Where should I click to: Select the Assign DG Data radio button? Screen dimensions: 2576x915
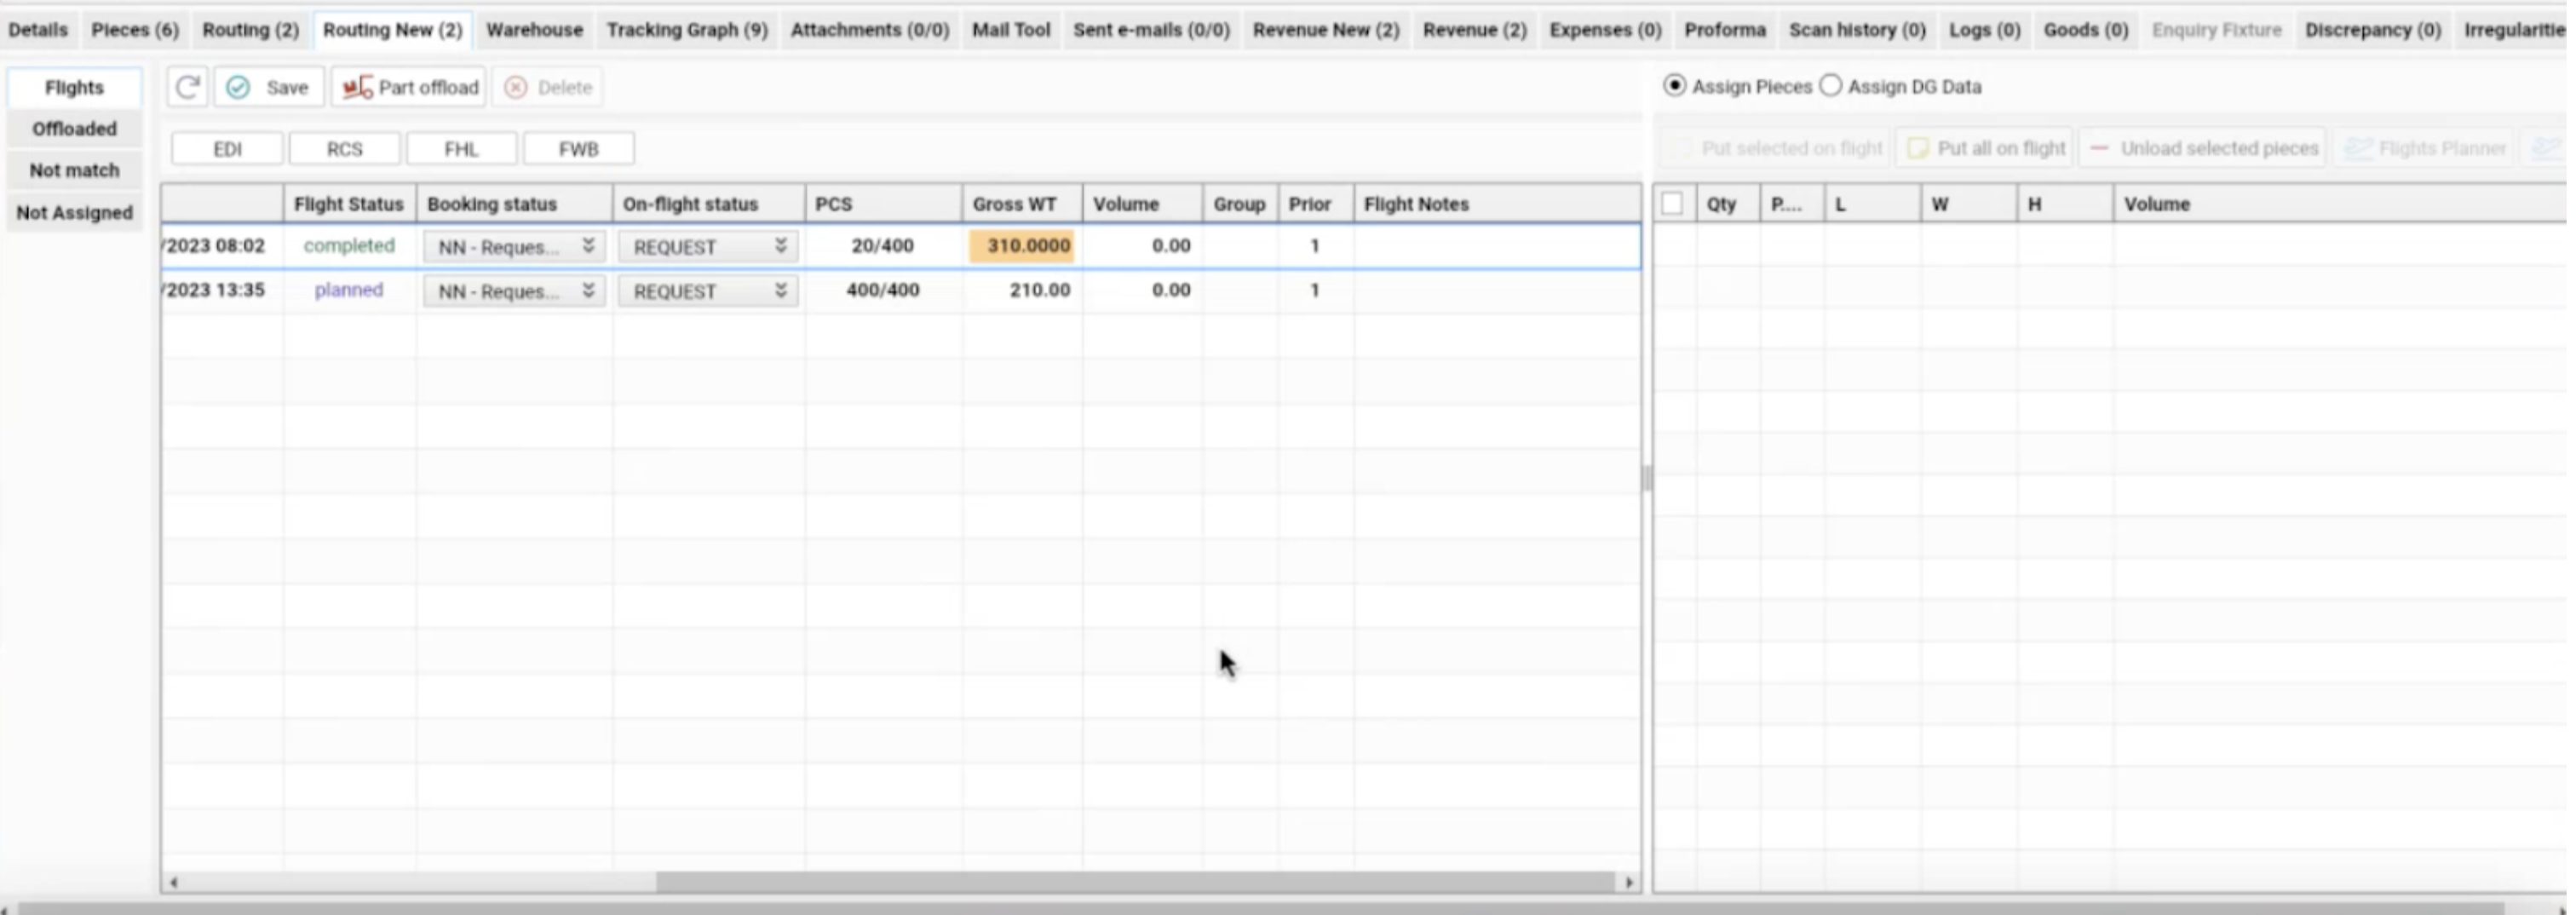tap(1832, 86)
